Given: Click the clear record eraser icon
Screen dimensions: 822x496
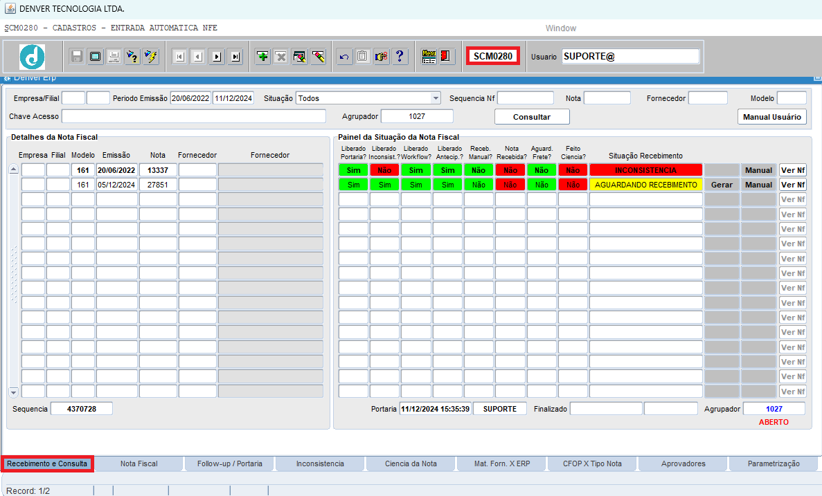Looking at the screenshot, I should click(x=319, y=57).
